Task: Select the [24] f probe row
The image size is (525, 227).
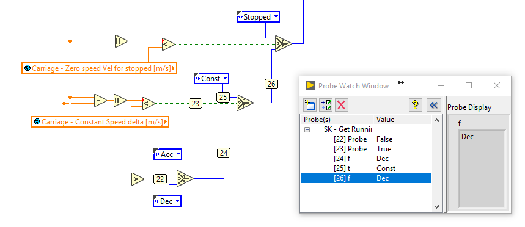Action: point(366,159)
